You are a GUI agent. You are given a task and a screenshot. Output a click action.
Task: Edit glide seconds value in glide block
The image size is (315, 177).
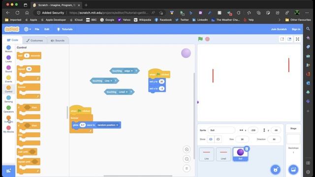pyautogui.click(x=83, y=125)
